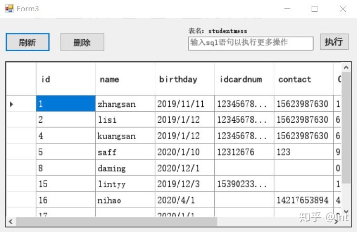
Task: Select the highlighted id cell 1
Action: tap(66, 104)
